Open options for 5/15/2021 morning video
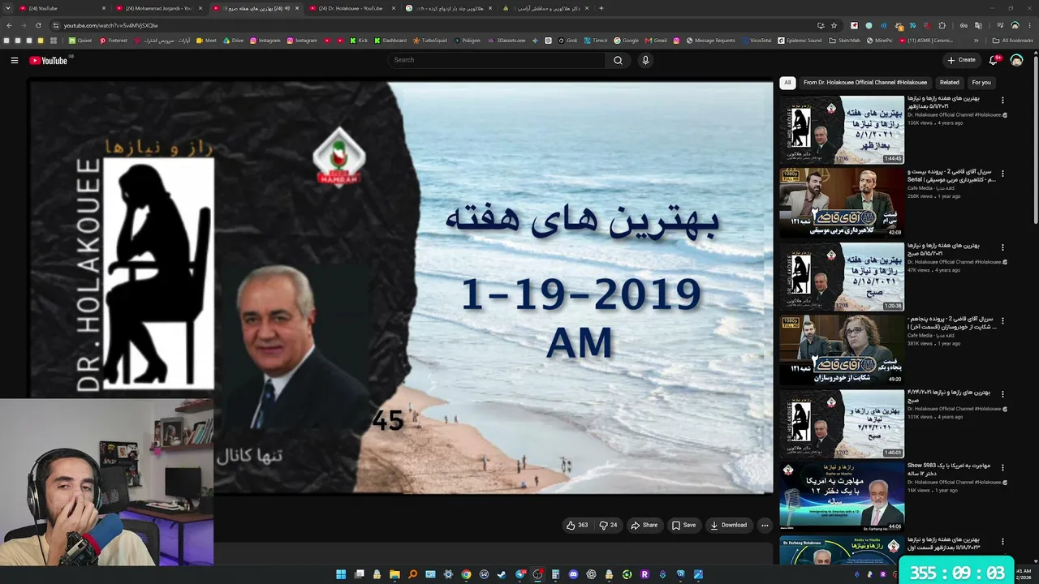The image size is (1039, 584). pos(1002,247)
